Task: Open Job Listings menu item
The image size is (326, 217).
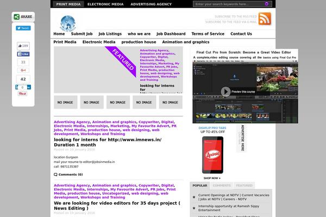Action: [110, 34]
